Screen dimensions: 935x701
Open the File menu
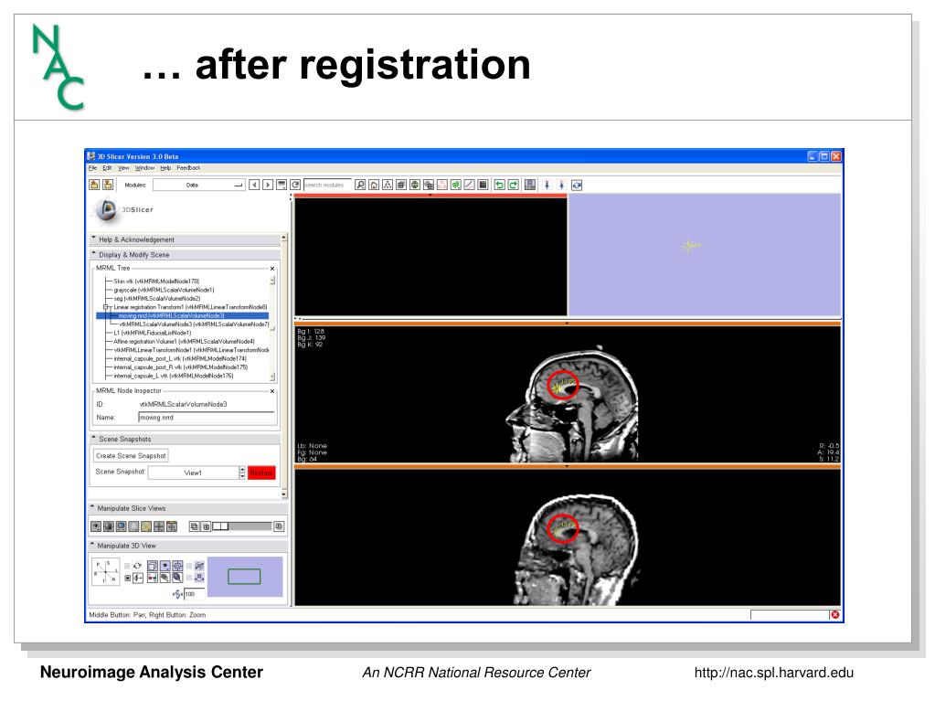93,168
